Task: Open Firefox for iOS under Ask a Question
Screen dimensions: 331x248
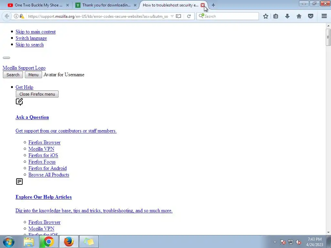Action: click(43, 155)
